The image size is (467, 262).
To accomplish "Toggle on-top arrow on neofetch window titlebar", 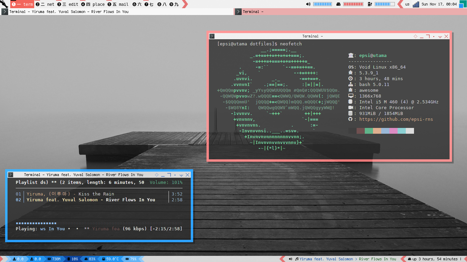I will 440,37.
